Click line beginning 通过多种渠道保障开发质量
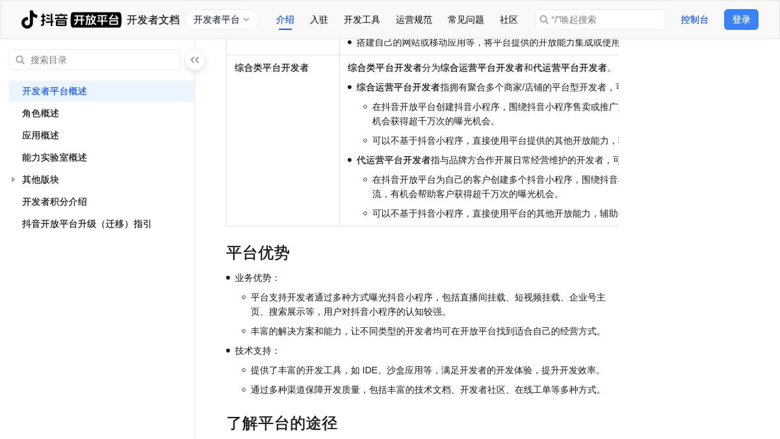780x439 pixels. click(428, 390)
